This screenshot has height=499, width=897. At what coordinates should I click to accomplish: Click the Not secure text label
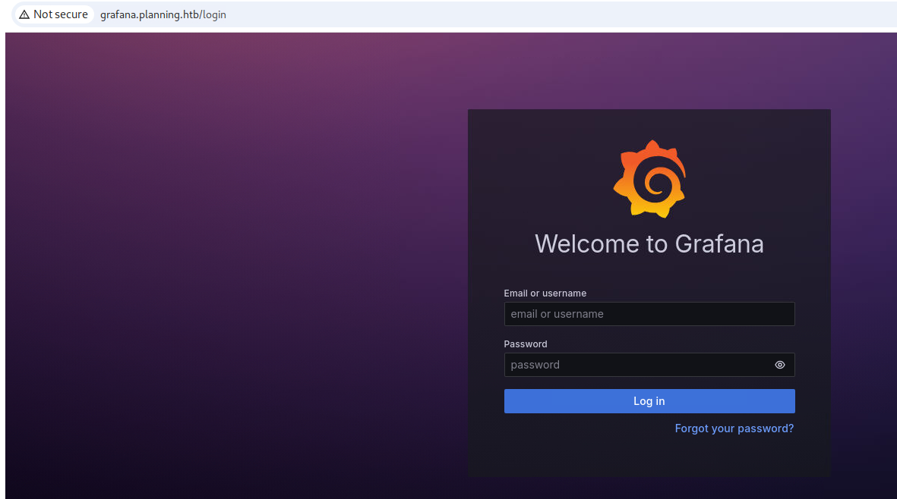[61, 14]
